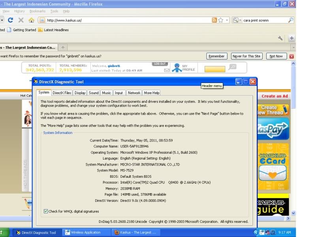
Task: Bookmark this page with the star icon
Action: pos(221,20)
